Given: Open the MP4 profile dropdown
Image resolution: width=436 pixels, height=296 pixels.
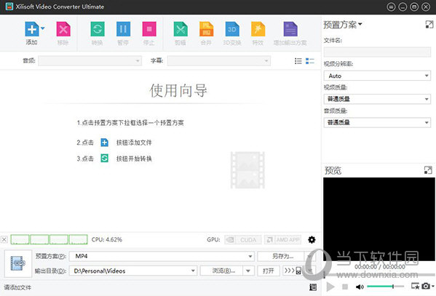Looking at the screenshot, I should (x=162, y=256).
